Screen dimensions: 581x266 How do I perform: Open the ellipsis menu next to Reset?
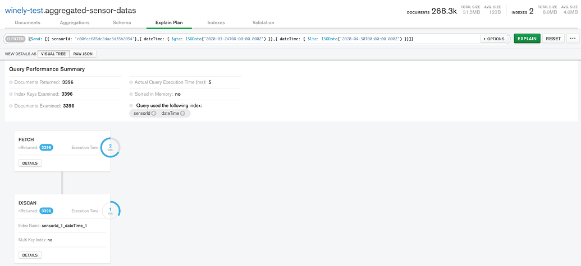(573, 39)
